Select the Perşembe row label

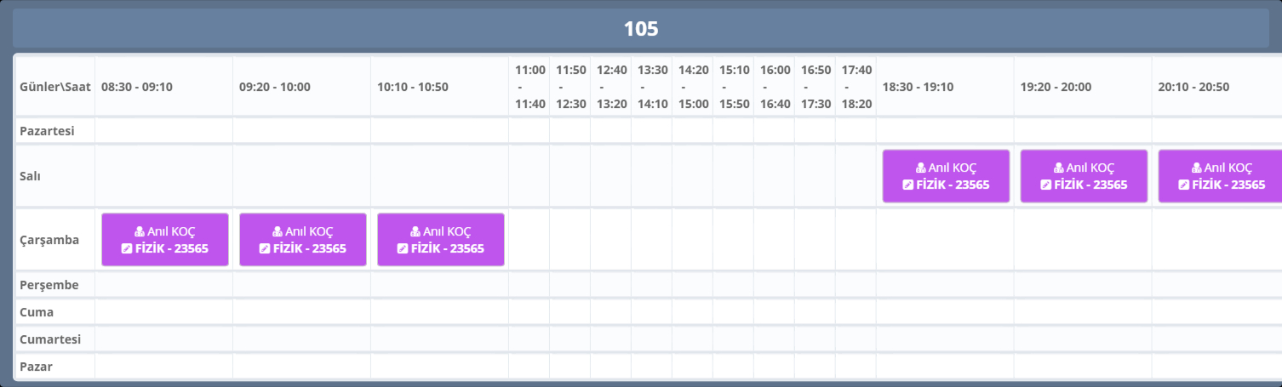tap(49, 284)
